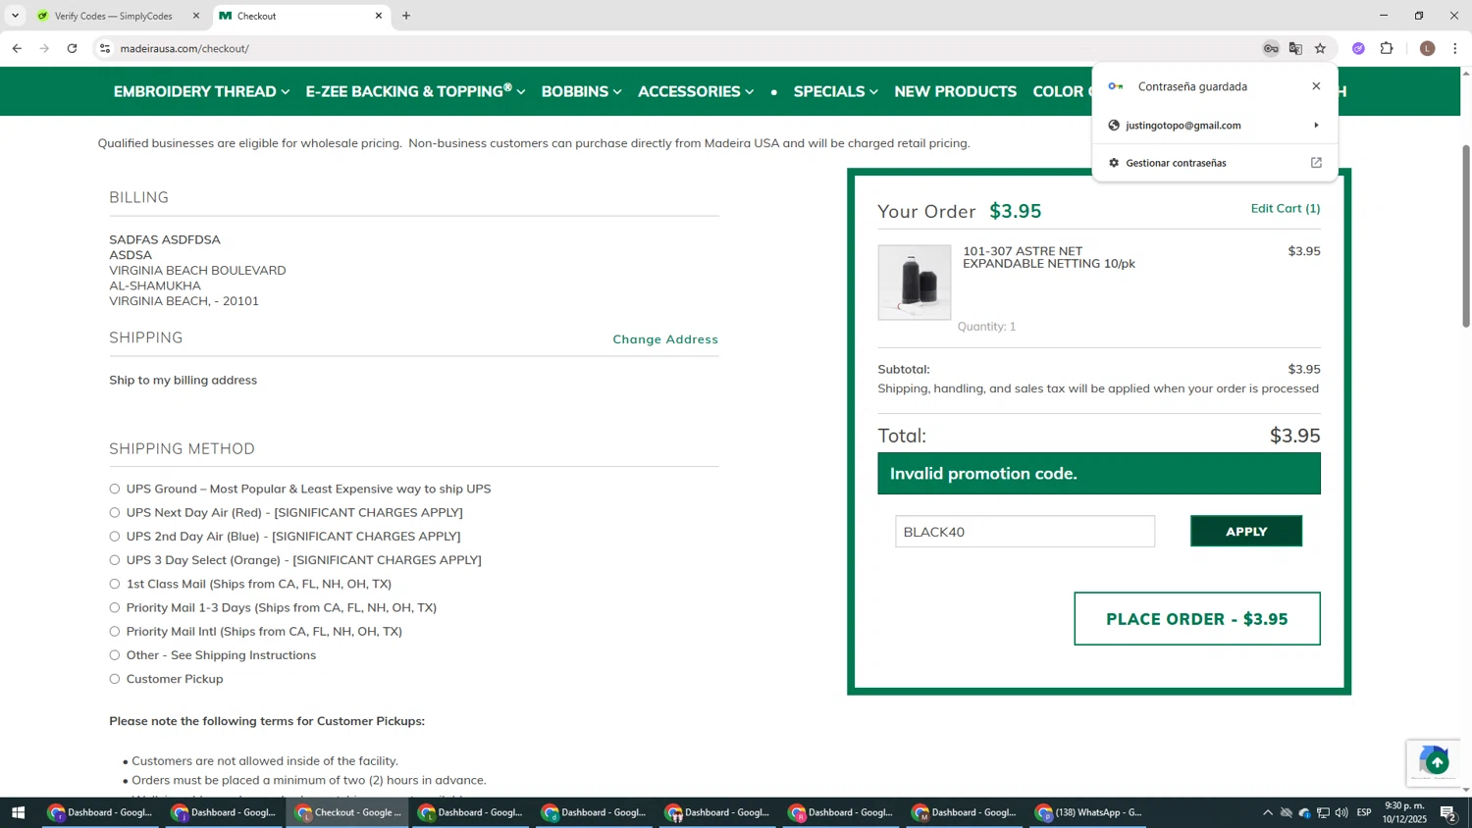Expand the Specials menu

835,91
